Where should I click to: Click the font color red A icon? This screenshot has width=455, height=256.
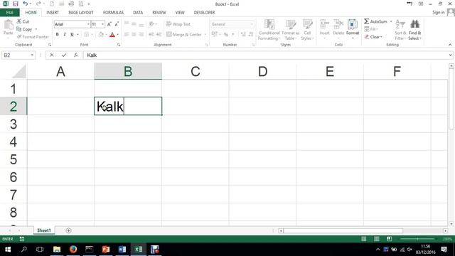click(x=112, y=35)
